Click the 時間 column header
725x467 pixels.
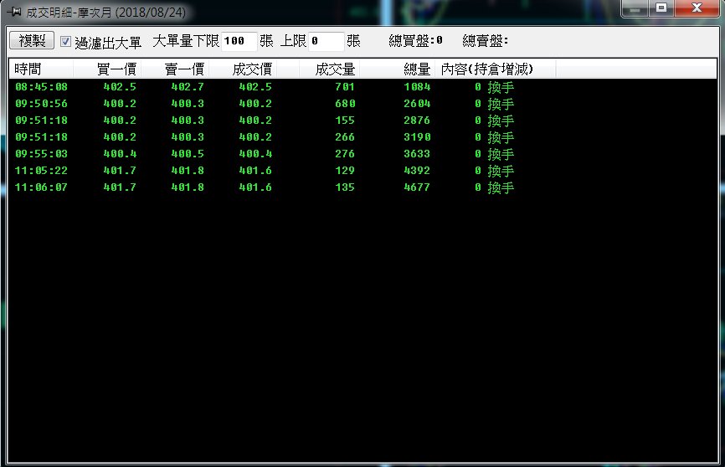[x=41, y=69]
